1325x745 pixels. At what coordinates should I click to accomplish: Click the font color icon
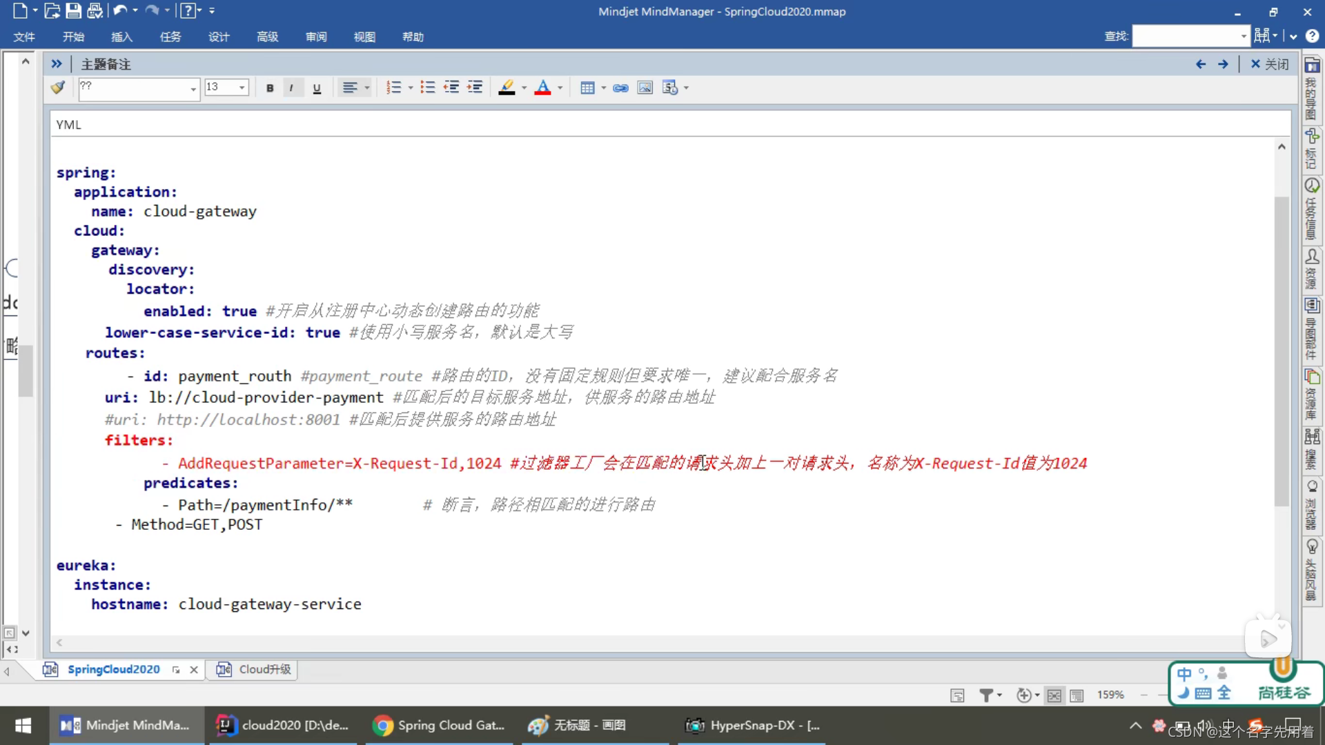pyautogui.click(x=542, y=88)
